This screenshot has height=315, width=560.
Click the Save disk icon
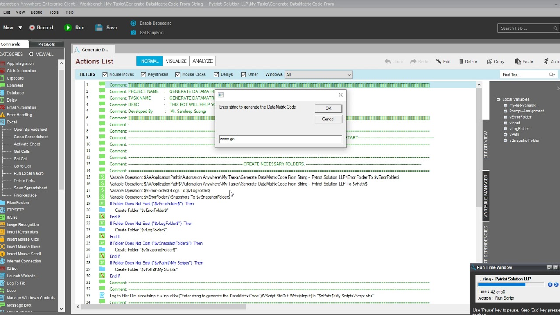pyautogui.click(x=99, y=28)
